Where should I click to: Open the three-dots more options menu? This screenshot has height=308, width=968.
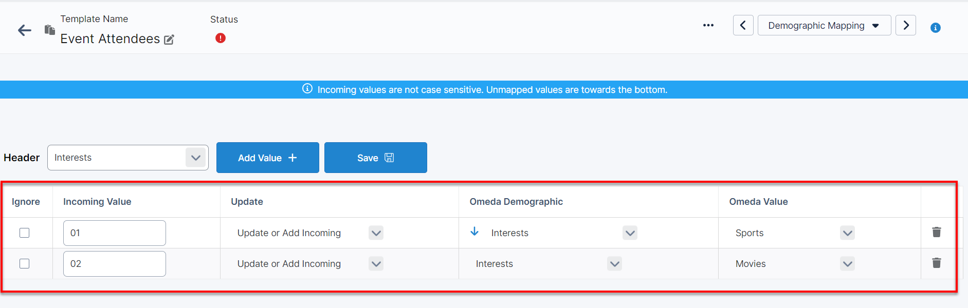click(708, 25)
